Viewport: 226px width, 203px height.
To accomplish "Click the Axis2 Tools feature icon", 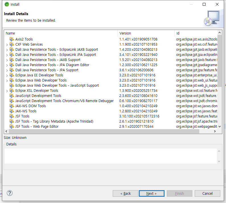I will (12, 39).
